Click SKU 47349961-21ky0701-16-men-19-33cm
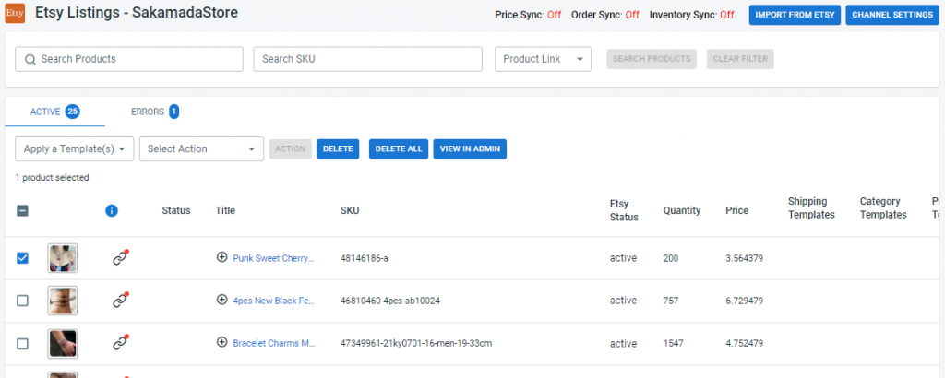The image size is (945, 378). (416, 343)
